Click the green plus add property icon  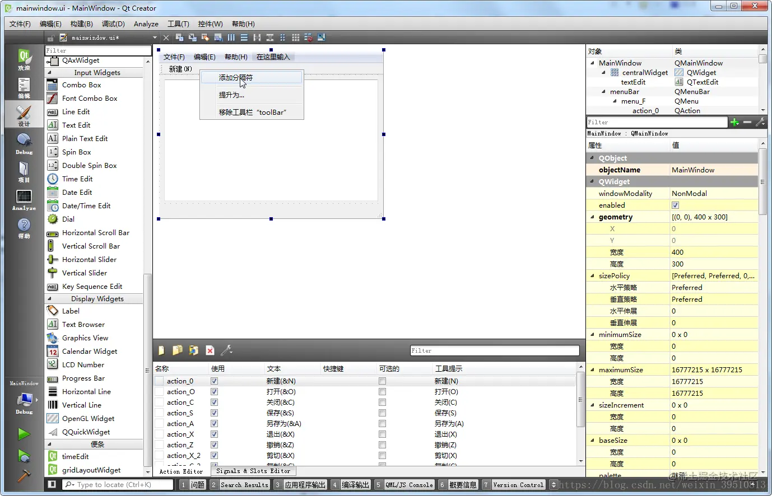(x=734, y=122)
